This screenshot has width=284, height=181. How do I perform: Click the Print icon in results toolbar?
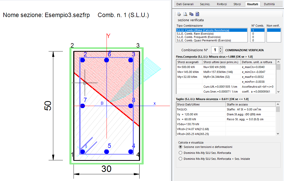[x=179, y=14]
